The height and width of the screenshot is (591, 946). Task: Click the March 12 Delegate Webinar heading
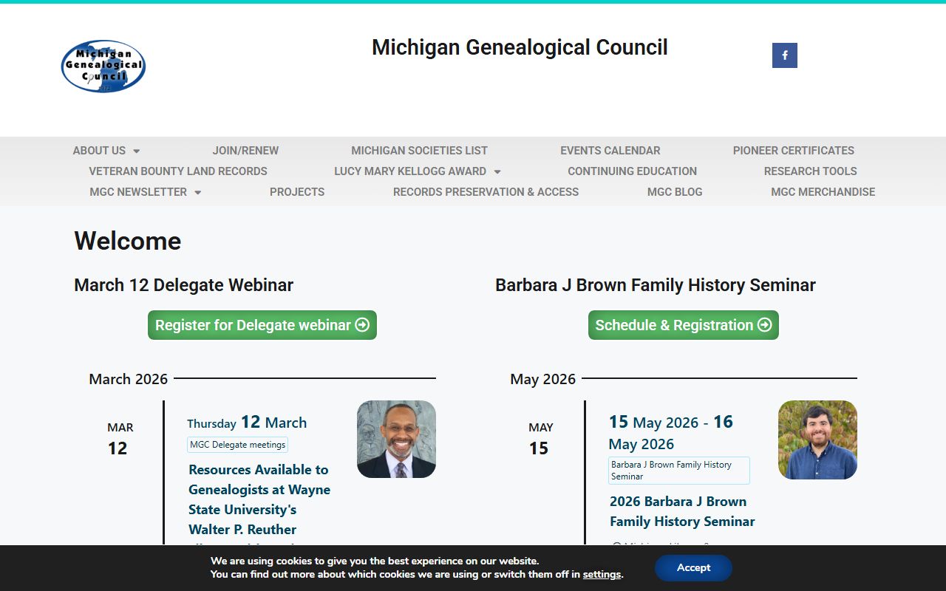pyautogui.click(x=183, y=285)
